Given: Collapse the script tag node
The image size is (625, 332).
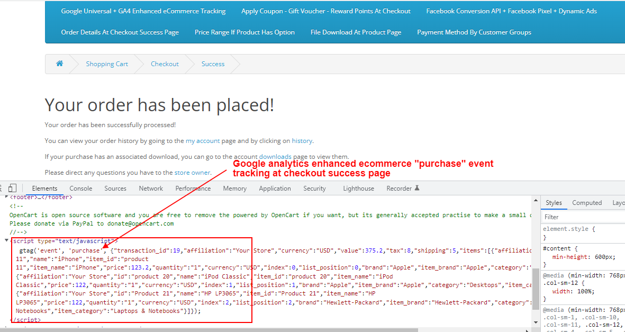Looking at the screenshot, I should (x=6, y=241).
